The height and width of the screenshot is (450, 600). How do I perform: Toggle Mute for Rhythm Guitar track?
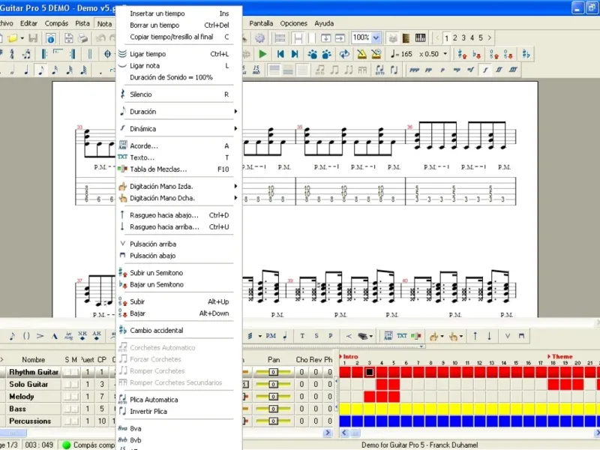pos(74,372)
